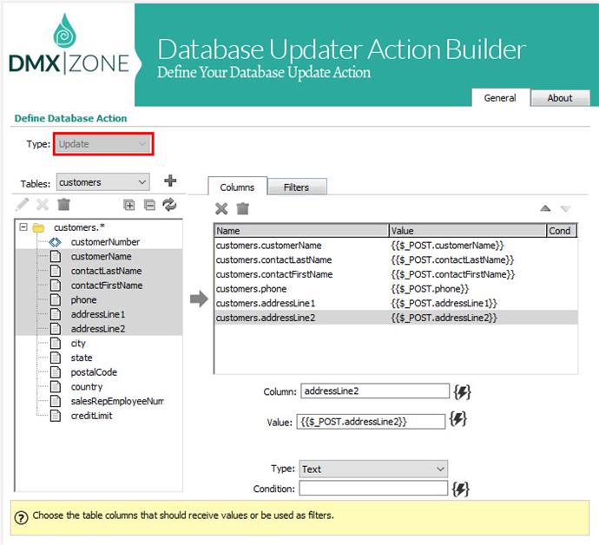Select the Filters tab
The height and width of the screenshot is (545, 599).
pos(296,187)
